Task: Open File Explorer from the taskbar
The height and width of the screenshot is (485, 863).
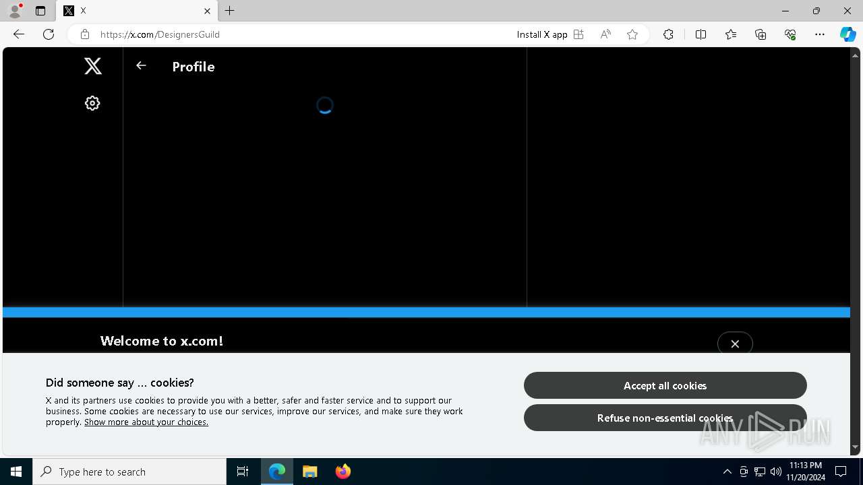Action: point(310,472)
